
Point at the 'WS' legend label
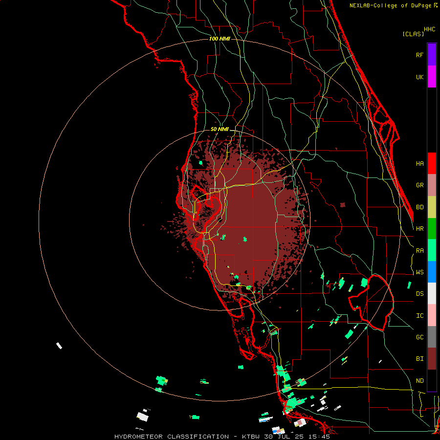419,272
